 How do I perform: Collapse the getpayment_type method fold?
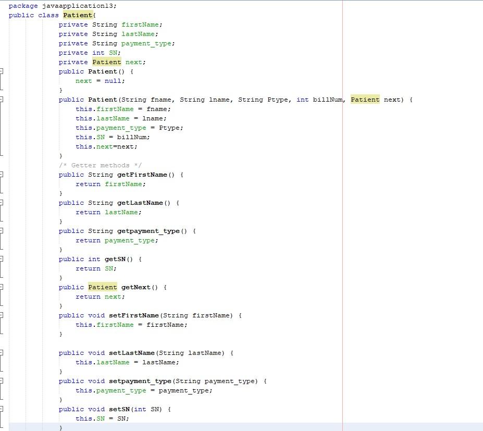point(2,231)
